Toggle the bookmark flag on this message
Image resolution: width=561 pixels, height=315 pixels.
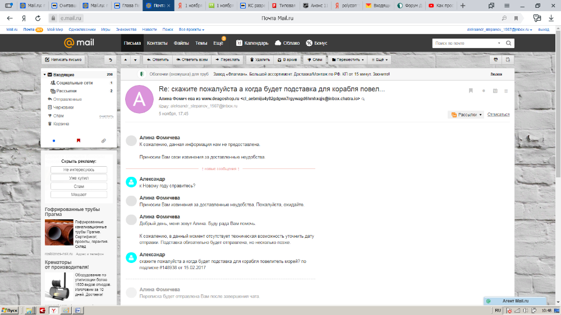[x=471, y=91]
